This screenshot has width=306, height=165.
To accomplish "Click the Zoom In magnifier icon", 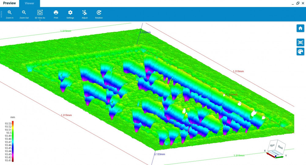I will coord(9,13).
